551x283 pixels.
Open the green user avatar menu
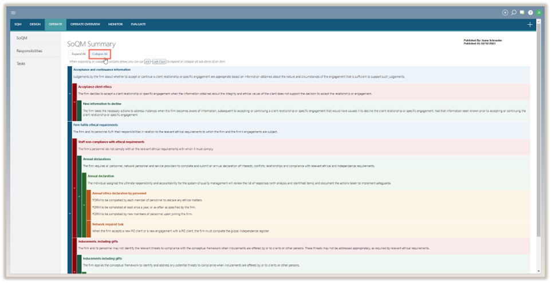538,13
